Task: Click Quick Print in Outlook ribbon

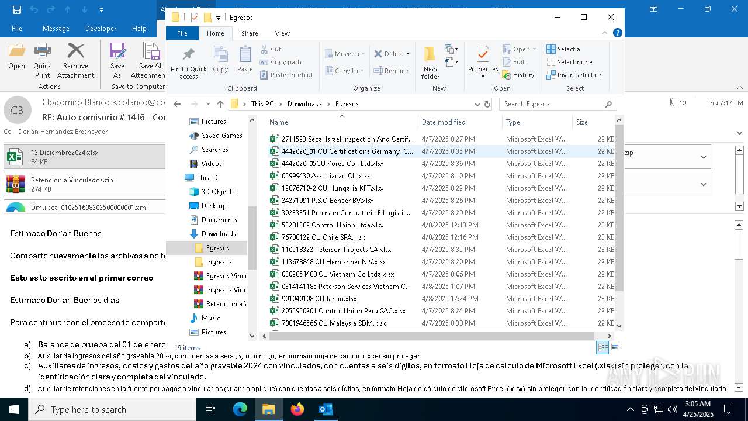Action: [x=42, y=61]
